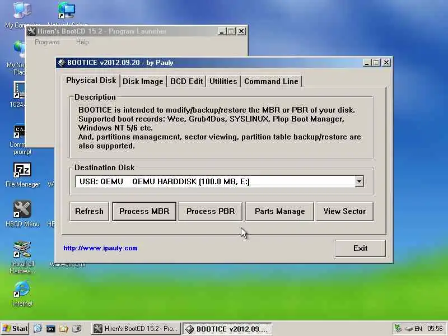The height and width of the screenshot is (336, 448).
Task: Click Process MBR button
Action: (x=144, y=212)
